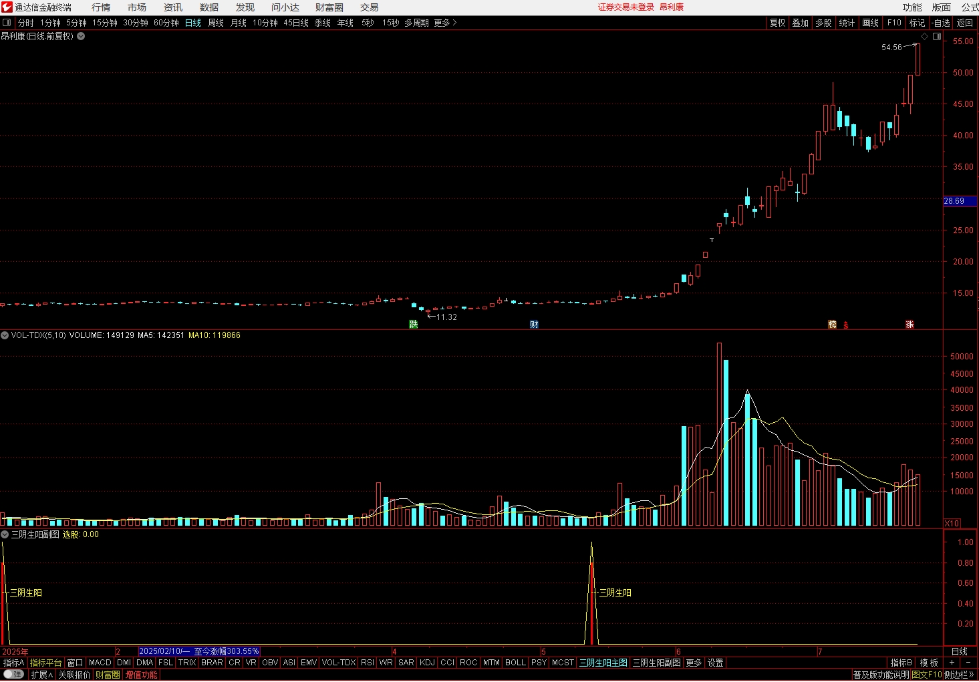Image resolution: width=979 pixels, height=682 pixels.
Task: Open the 指标平台 tab
Action: tap(46, 663)
